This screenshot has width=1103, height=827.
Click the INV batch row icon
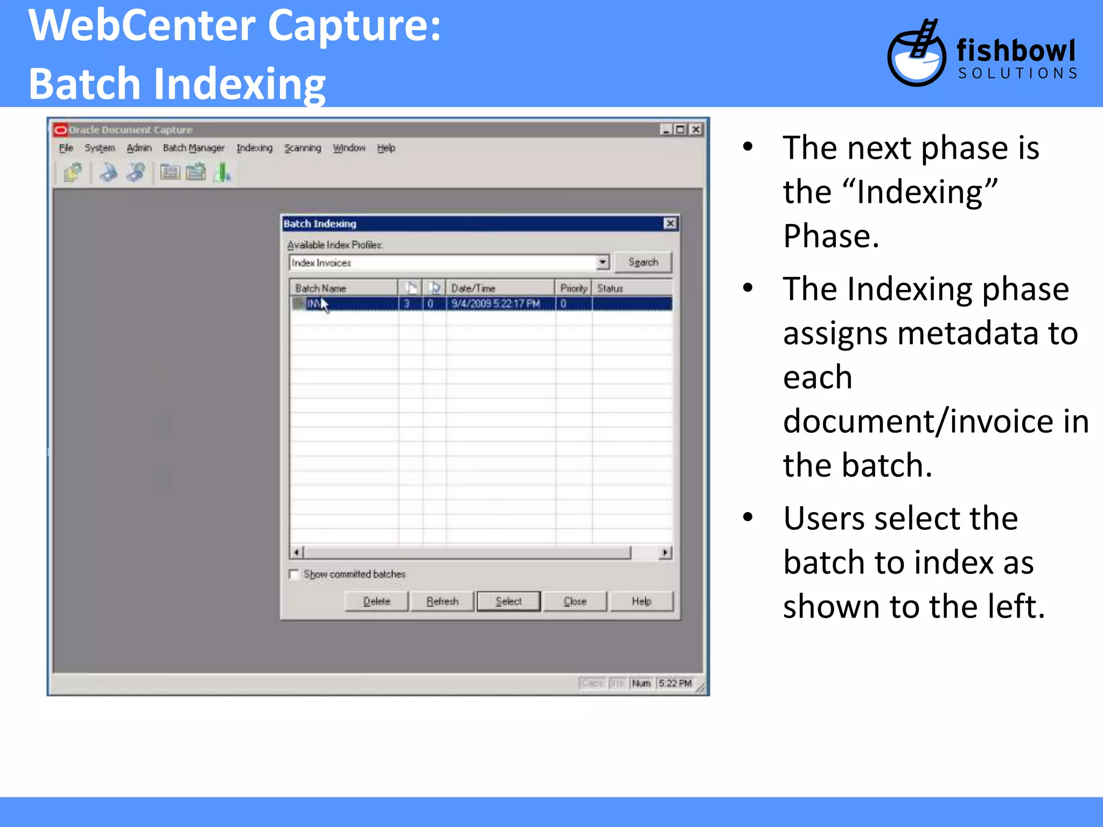click(x=298, y=303)
